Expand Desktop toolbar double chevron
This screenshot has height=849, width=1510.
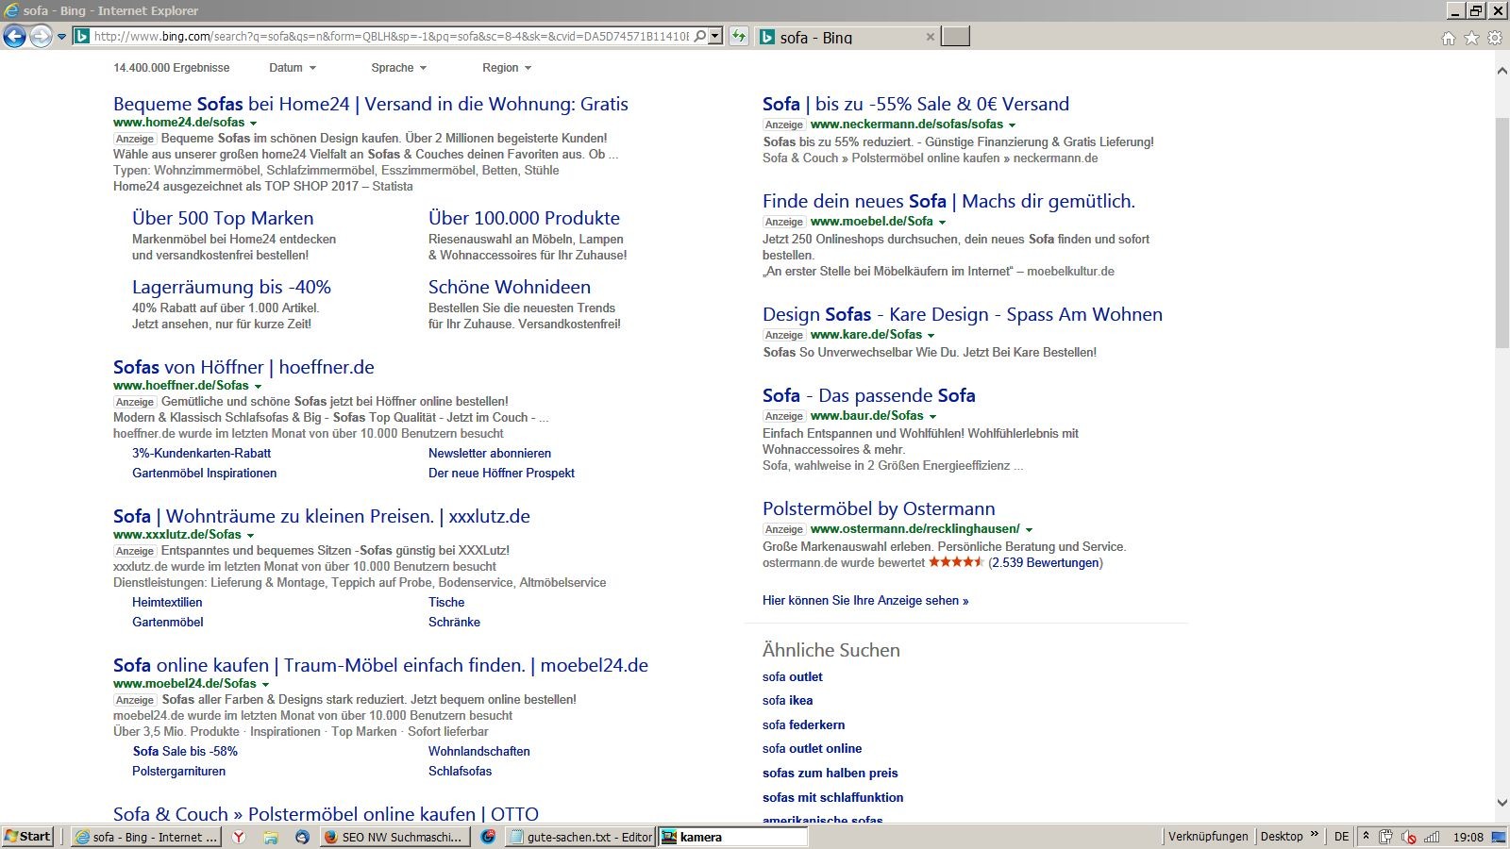(x=1314, y=835)
